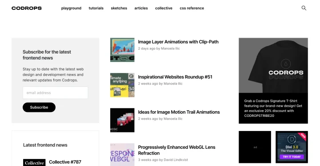Open the search magnifier icon
The width and height of the screenshot is (320, 166).
(x=304, y=8)
